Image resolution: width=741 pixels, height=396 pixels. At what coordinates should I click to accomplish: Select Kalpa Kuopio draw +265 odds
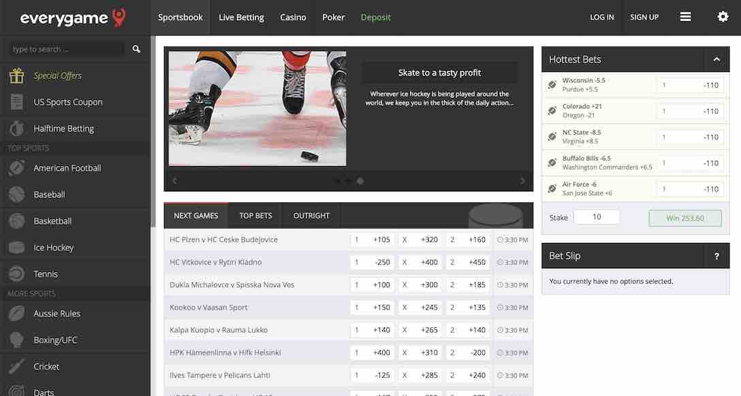(x=420, y=331)
